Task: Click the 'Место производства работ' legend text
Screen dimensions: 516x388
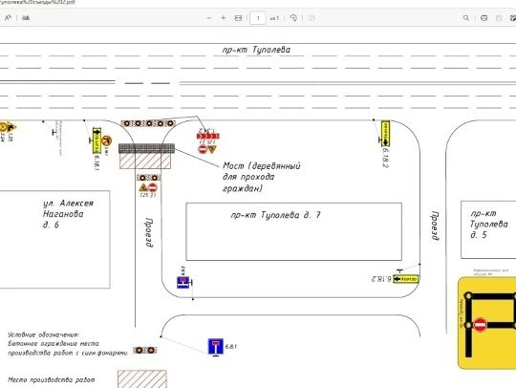Action: coord(52,379)
